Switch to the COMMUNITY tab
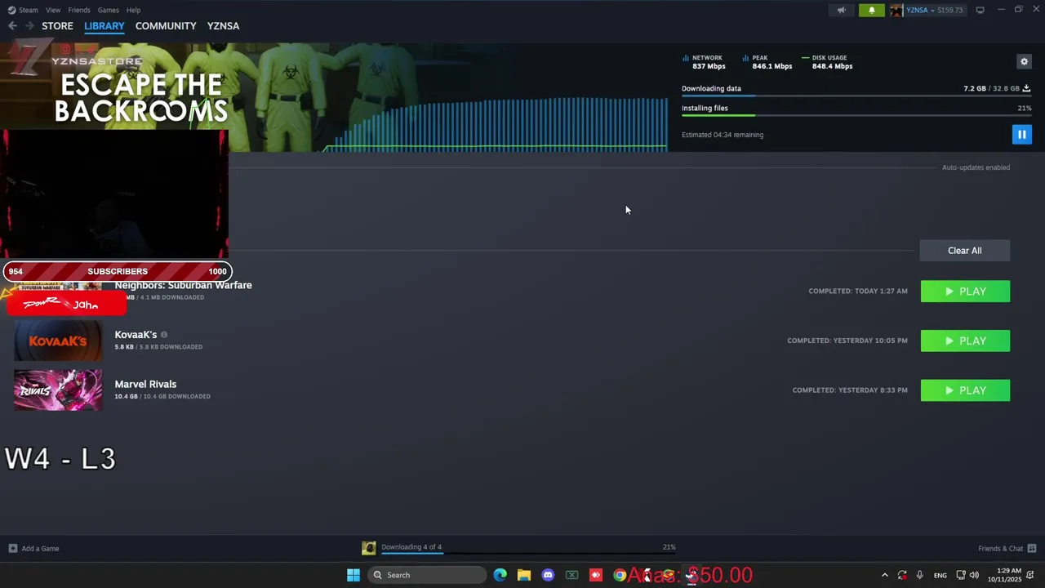The image size is (1045, 588). (x=166, y=26)
